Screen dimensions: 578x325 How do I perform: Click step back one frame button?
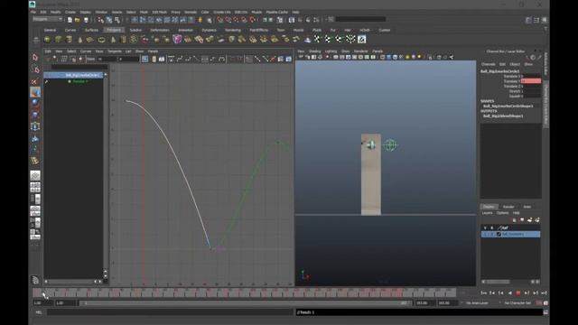click(x=501, y=292)
